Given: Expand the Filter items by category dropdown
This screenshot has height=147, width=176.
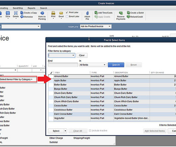Looking at the screenshot, I should (73, 56).
